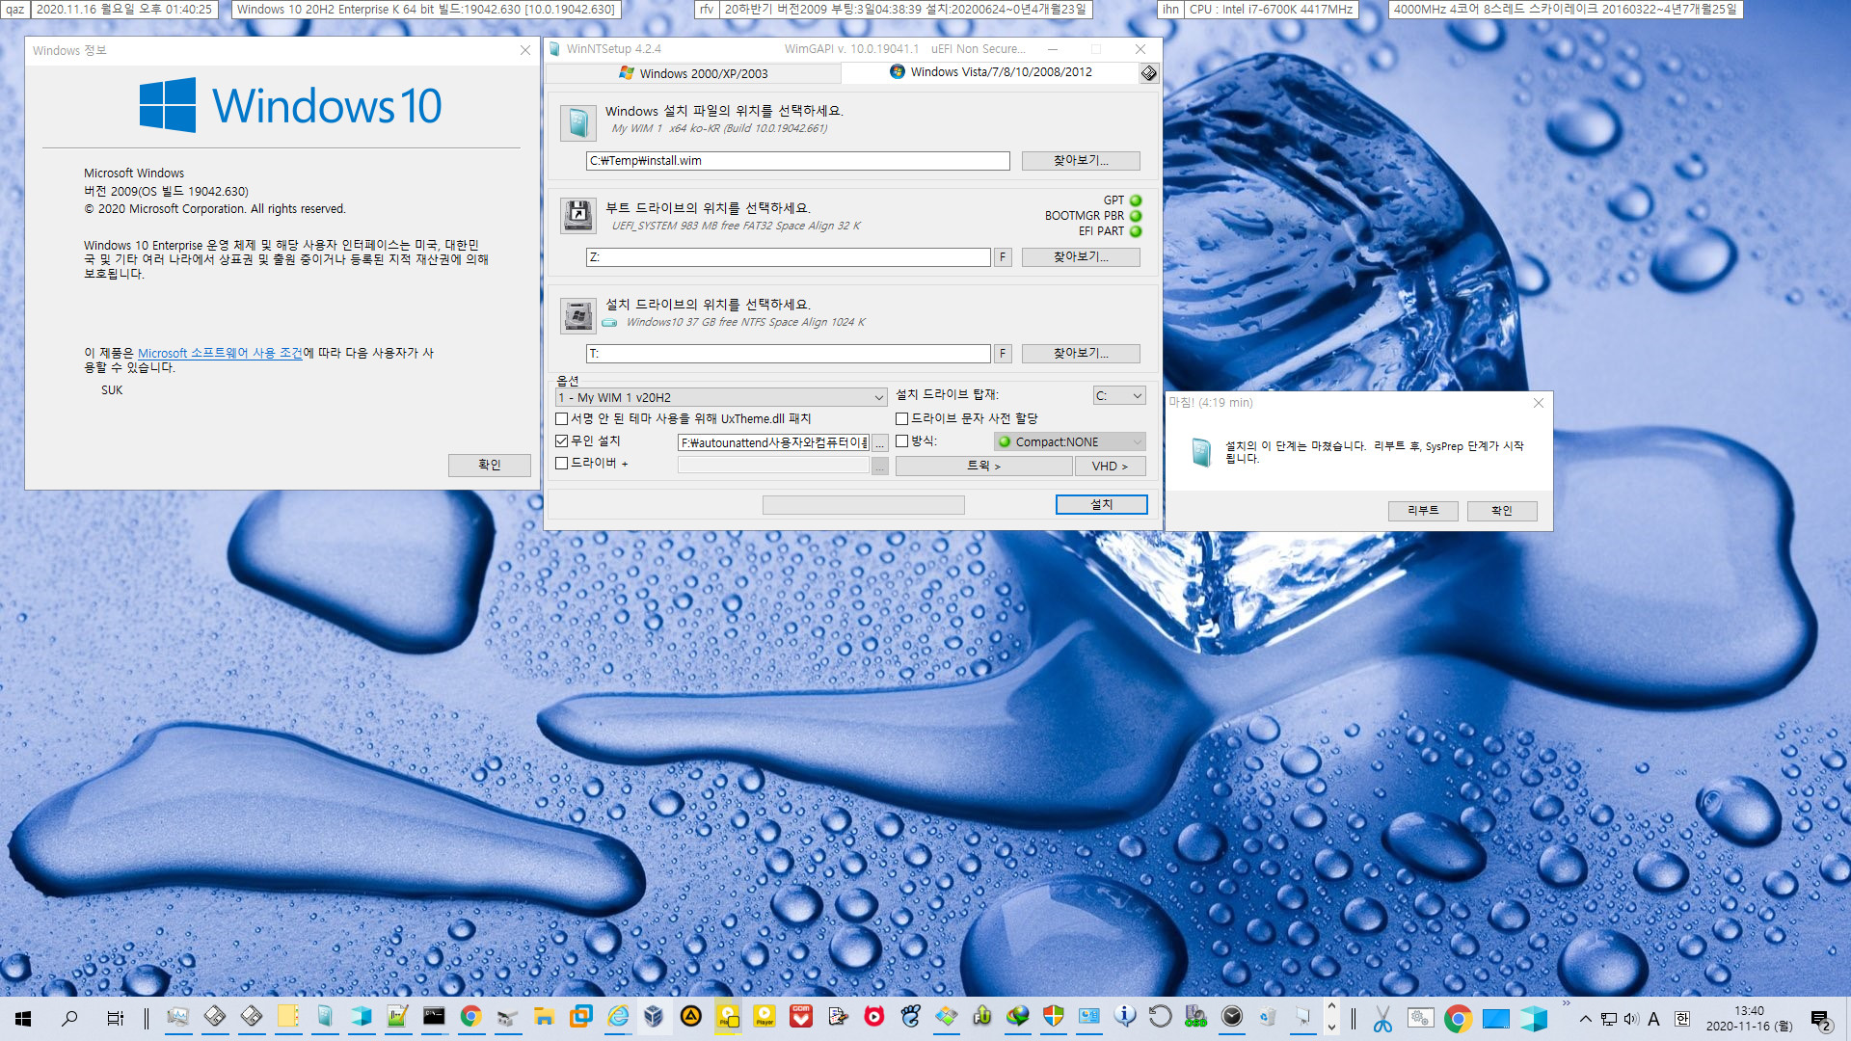The height and width of the screenshot is (1041, 1851).
Task: Close the finish dialog with its X
Action: (x=1538, y=403)
